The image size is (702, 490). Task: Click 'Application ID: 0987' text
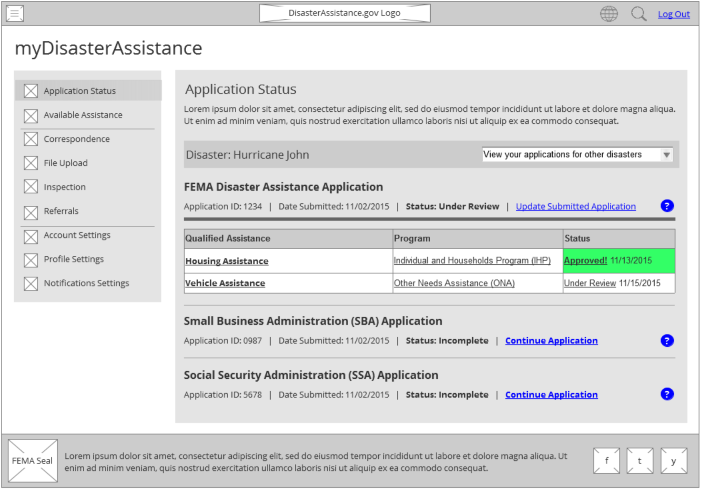[223, 341]
